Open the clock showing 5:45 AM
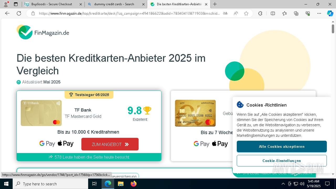 click(314, 184)
